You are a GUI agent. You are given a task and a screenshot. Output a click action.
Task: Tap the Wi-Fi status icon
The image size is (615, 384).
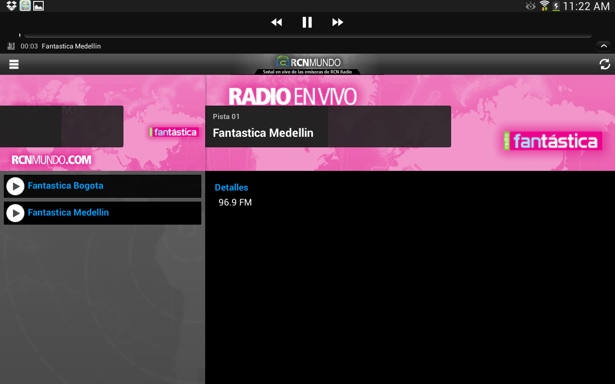(544, 6)
